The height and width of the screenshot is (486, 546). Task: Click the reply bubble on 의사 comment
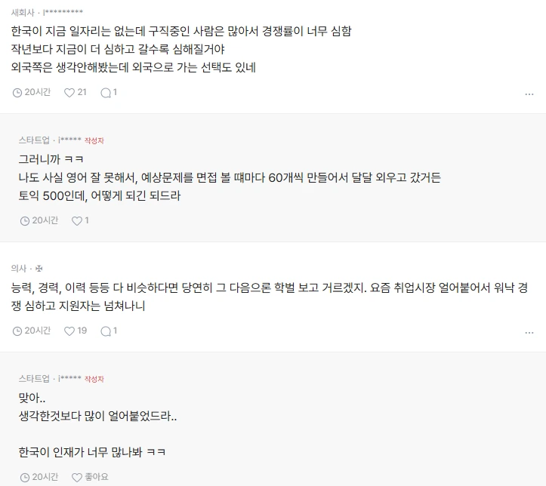[105, 331]
